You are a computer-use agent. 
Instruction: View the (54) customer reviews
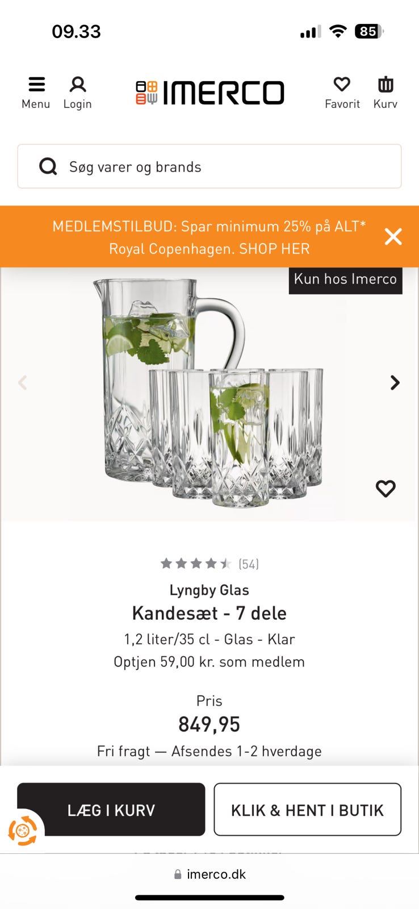click(248, 563)
